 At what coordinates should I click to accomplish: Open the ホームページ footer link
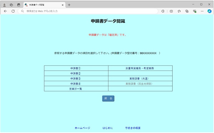82,128
